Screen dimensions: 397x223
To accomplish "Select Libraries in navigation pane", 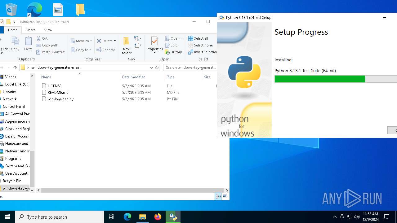I will pyautogui.click(x=10, y=92).
